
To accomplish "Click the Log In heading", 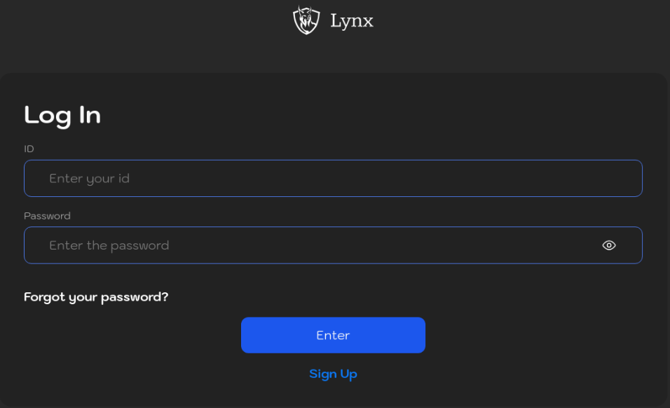I will tap(62, 115).
